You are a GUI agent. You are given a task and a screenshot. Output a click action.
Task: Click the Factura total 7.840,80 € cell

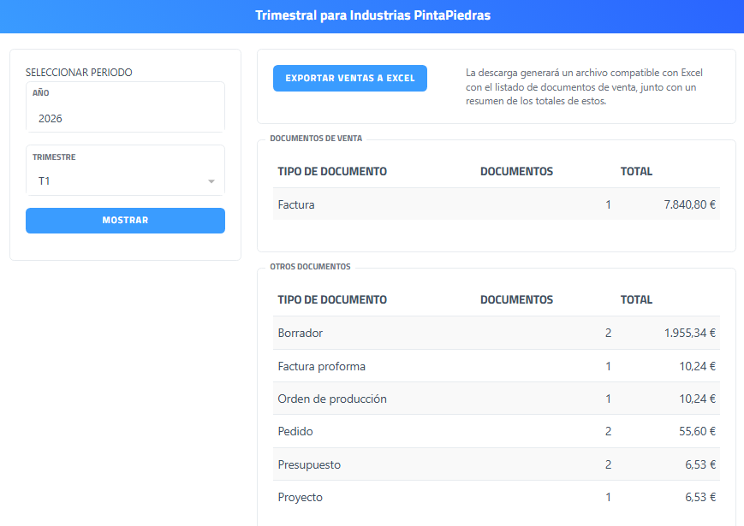point(689,204)
